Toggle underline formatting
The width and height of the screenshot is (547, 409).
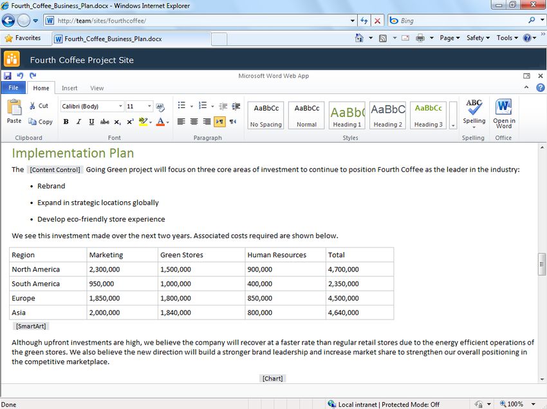[91, 122]
